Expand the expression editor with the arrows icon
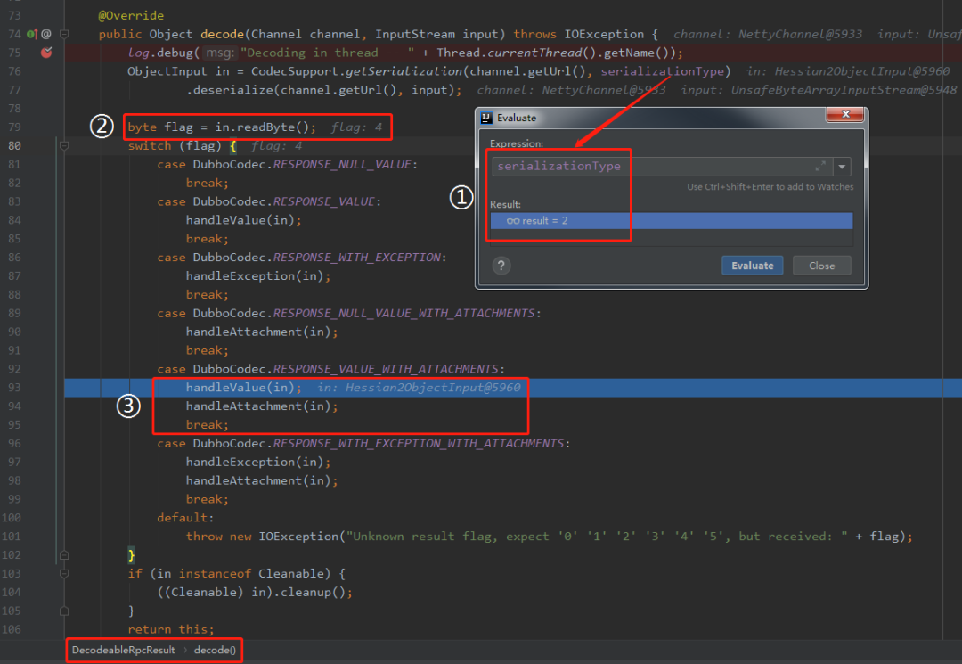 point(820,167)
